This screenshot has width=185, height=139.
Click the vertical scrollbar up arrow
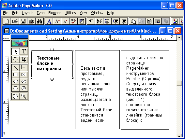179,38
